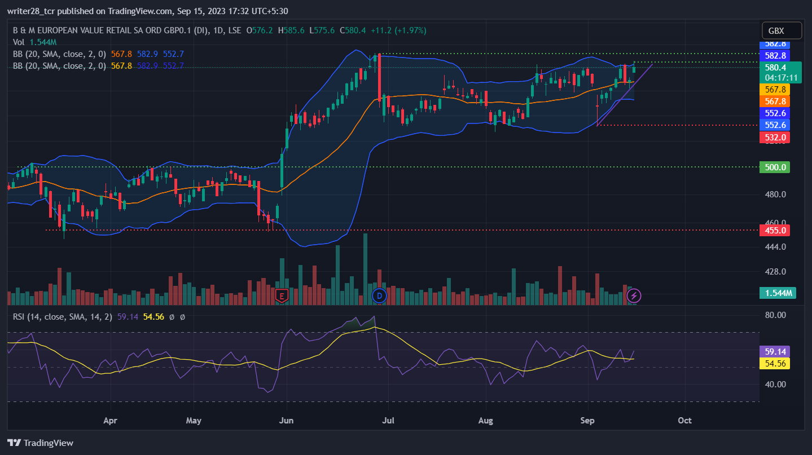Click the +11.2 (+1.97%) change value
The height and width of the screenshot is (455, 812).
click(398, 30)
